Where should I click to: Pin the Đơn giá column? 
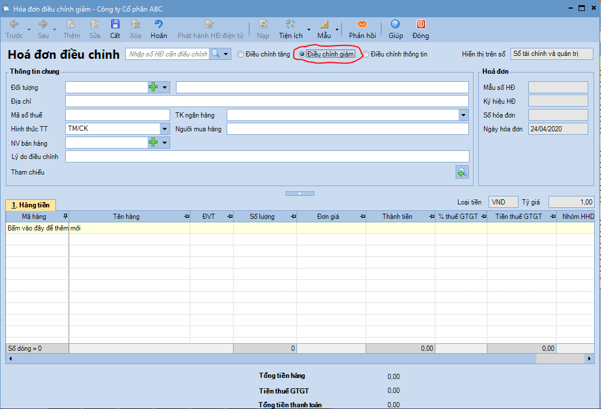pos(362,217)
